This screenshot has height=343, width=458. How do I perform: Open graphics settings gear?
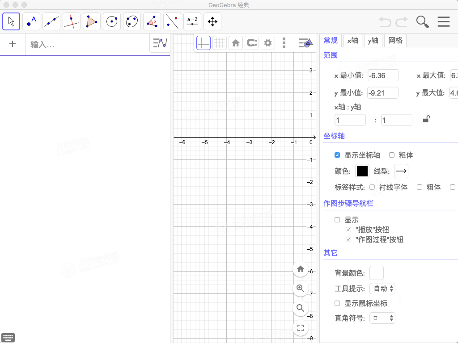coord(268,43)
